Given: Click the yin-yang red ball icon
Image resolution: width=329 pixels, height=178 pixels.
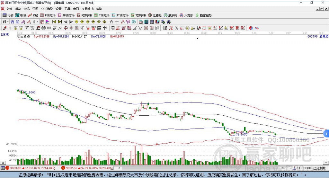Looking at the screenshot, I should [251, 28].
